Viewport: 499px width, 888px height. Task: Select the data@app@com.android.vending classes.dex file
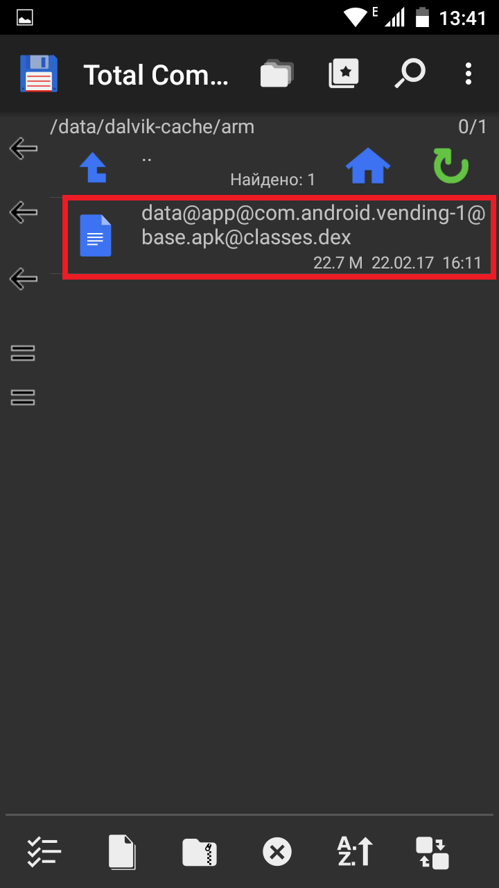click(279, 238)
